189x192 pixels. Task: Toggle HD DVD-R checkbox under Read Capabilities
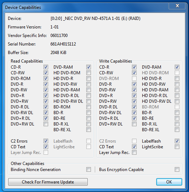pos(88,79)
